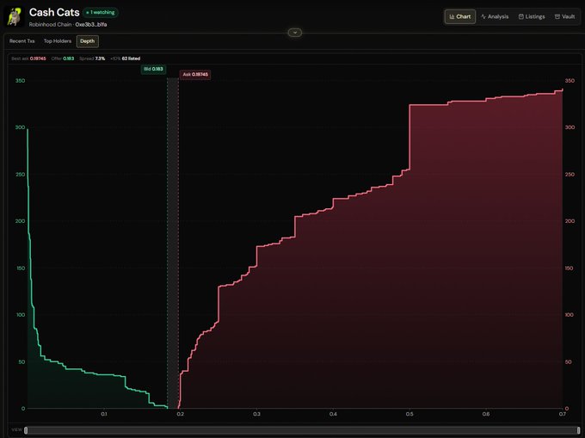Screen dimensions: 585x438
Task: Open the Vault view
Action: 565,17
